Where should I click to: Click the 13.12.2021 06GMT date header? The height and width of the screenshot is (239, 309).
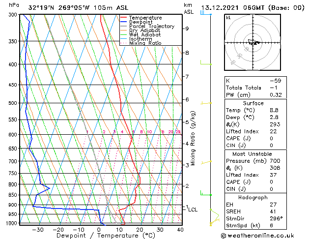253,8
